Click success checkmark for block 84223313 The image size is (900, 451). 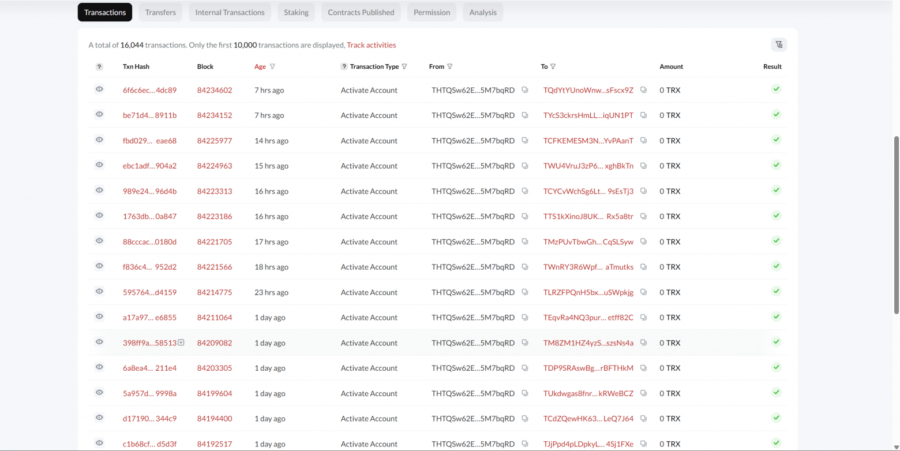tap(777, 191)
